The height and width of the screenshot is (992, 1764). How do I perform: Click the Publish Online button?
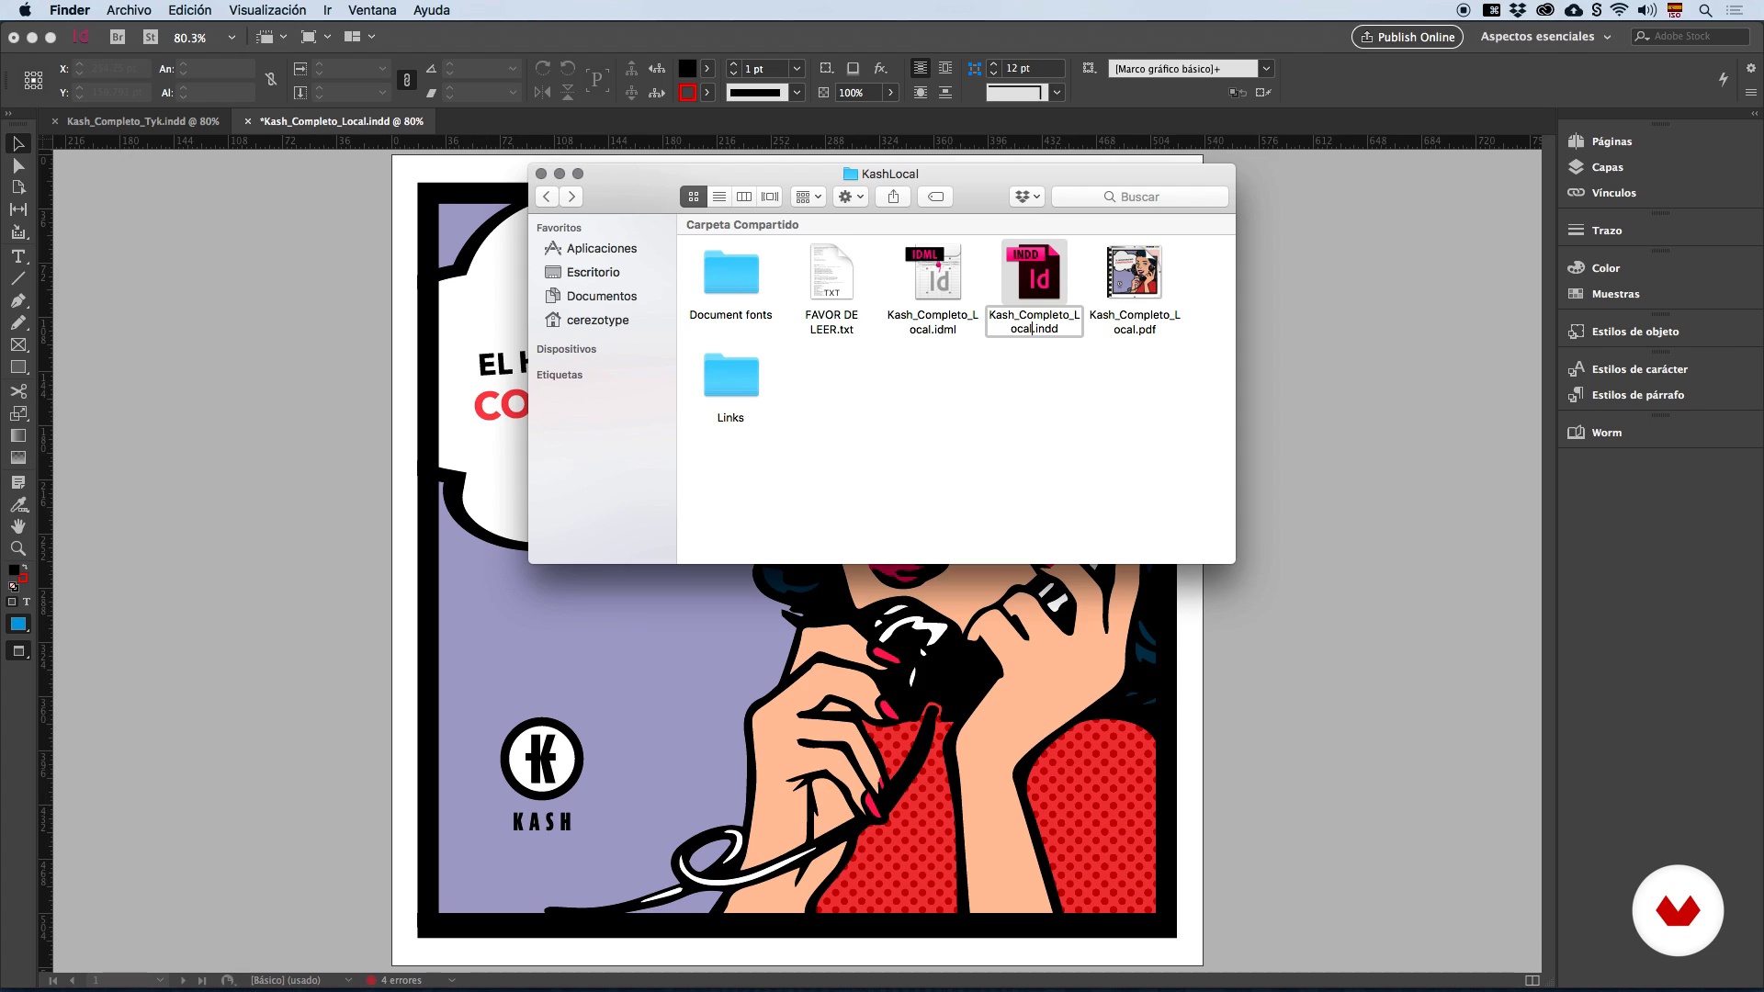(x=1407, y=37)
